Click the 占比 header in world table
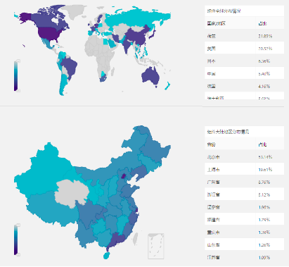This screenshot has height=267, width=289. click(x=262, y=23)
